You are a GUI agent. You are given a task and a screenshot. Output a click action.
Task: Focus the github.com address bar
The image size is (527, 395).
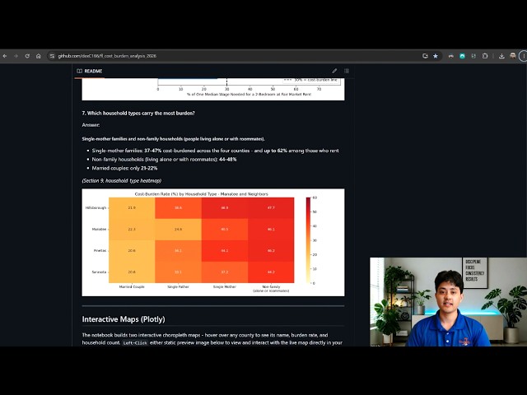[236, 56]
